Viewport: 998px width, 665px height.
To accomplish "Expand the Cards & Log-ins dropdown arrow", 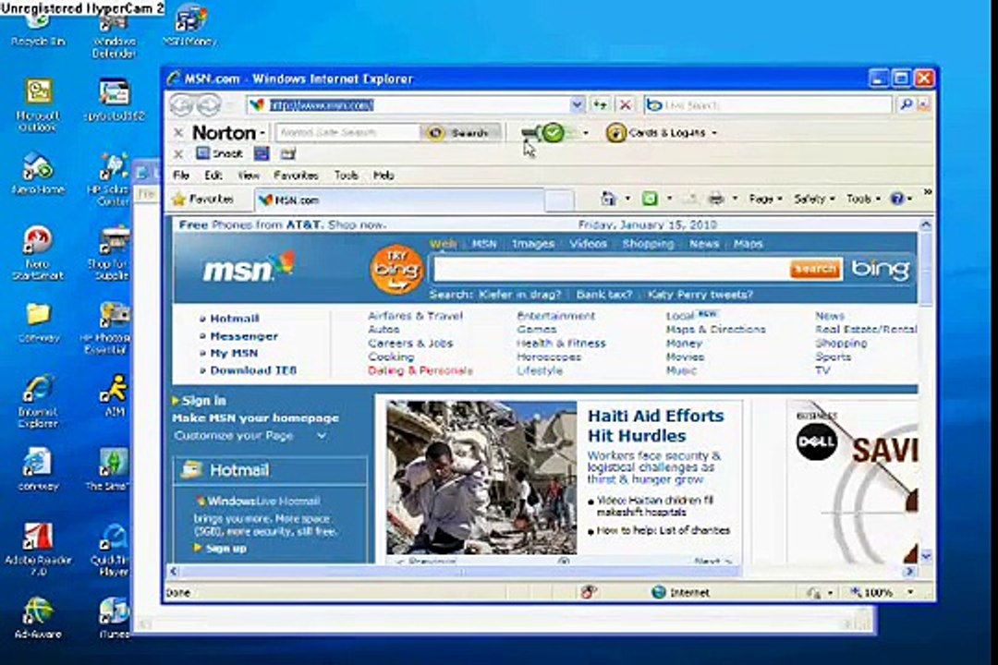I will click(714, 133).
